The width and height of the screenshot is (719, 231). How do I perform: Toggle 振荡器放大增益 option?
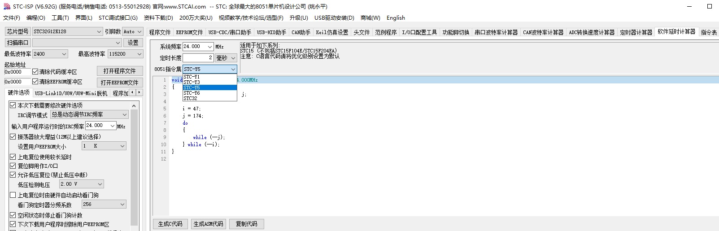tap(13, 137)
